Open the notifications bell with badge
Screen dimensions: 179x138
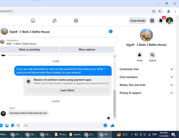(x=161, y=21)
